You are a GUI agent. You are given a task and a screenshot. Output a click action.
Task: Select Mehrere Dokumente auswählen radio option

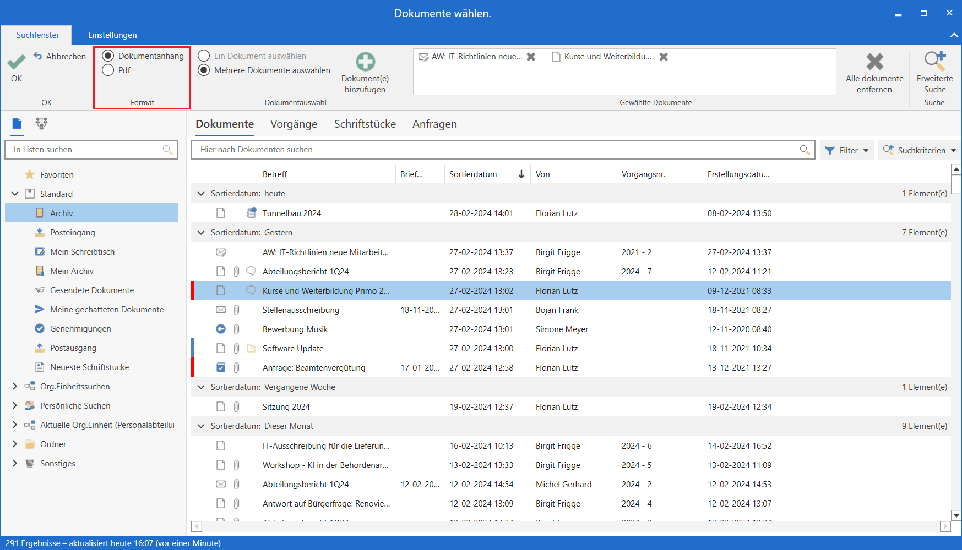[x=204, y=70]
